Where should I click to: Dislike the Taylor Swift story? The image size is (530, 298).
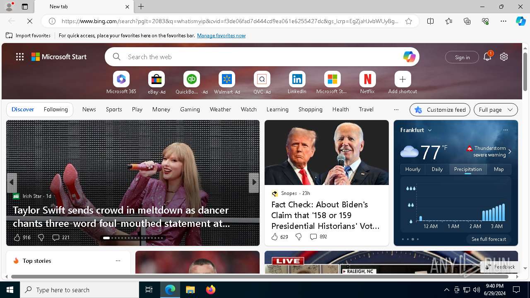pyautogui.click(x=41, y=238)
